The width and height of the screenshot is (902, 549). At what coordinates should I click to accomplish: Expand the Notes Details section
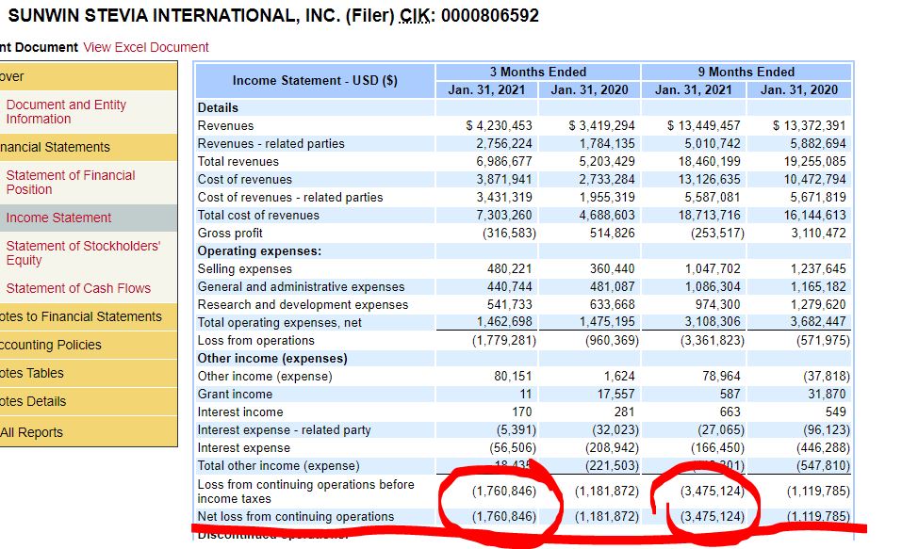(x=34, y=401)
